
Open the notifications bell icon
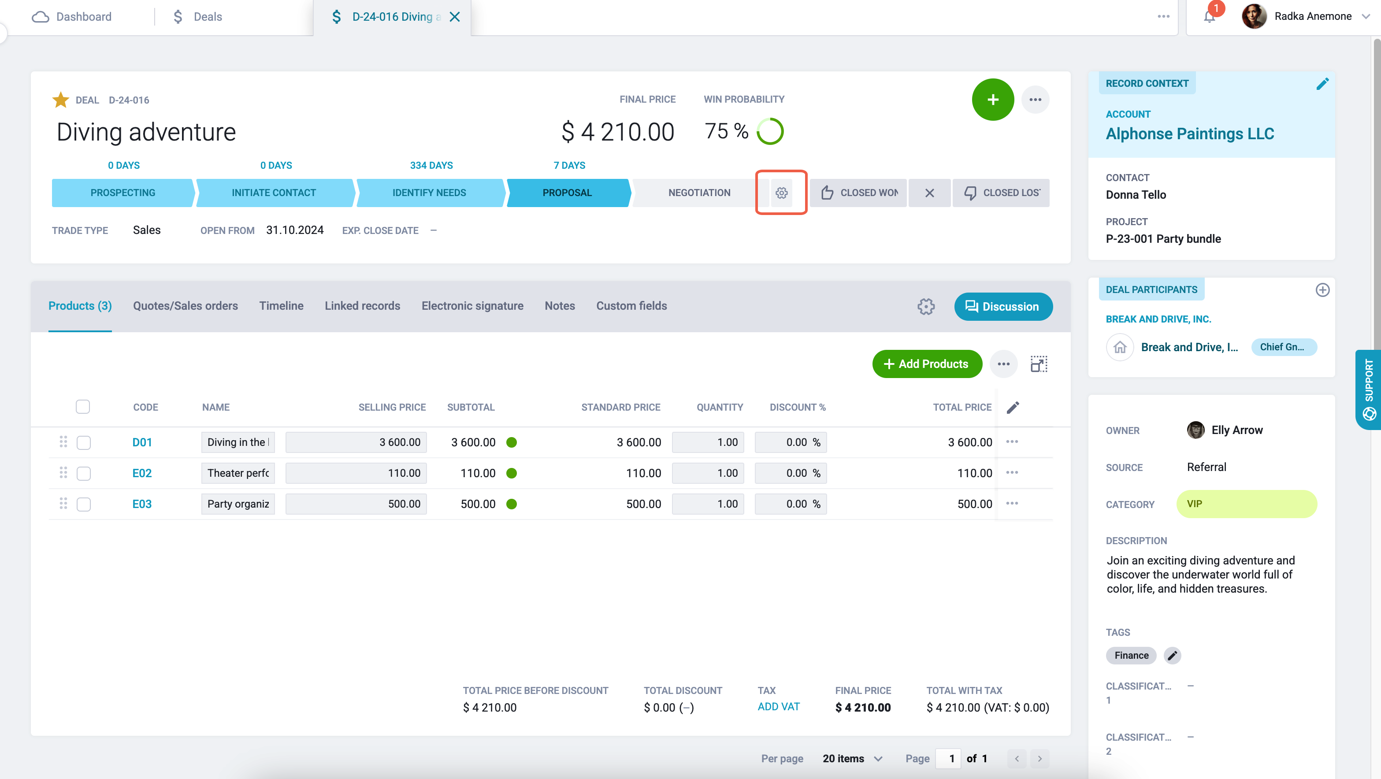pyautogui.click(x=1209, y=17)
